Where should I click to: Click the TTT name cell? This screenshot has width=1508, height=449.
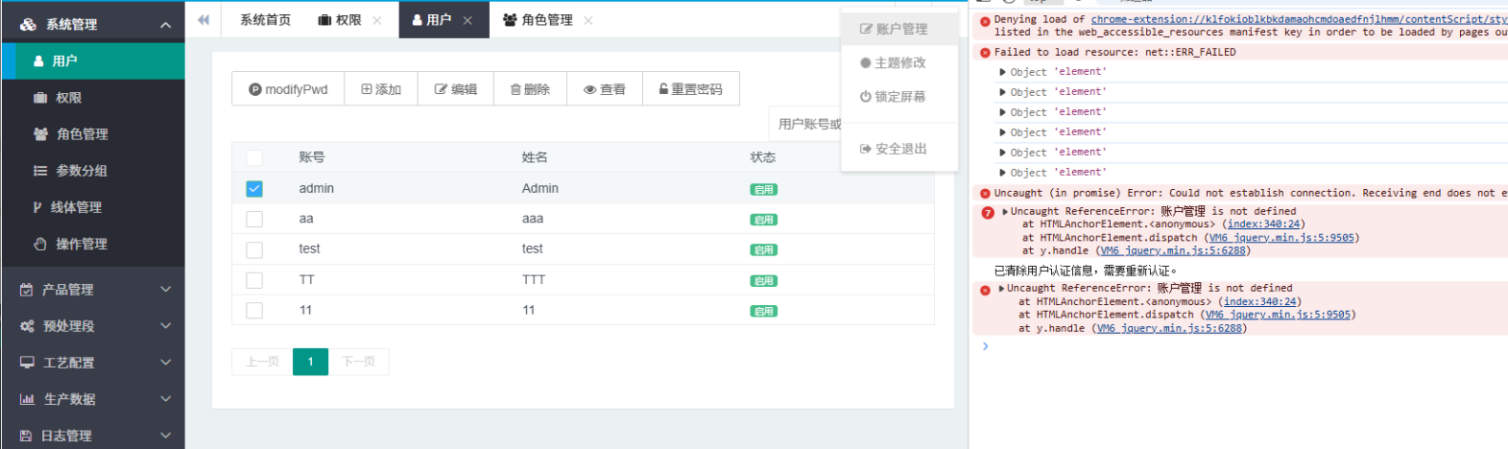click(x=534, y=279)
